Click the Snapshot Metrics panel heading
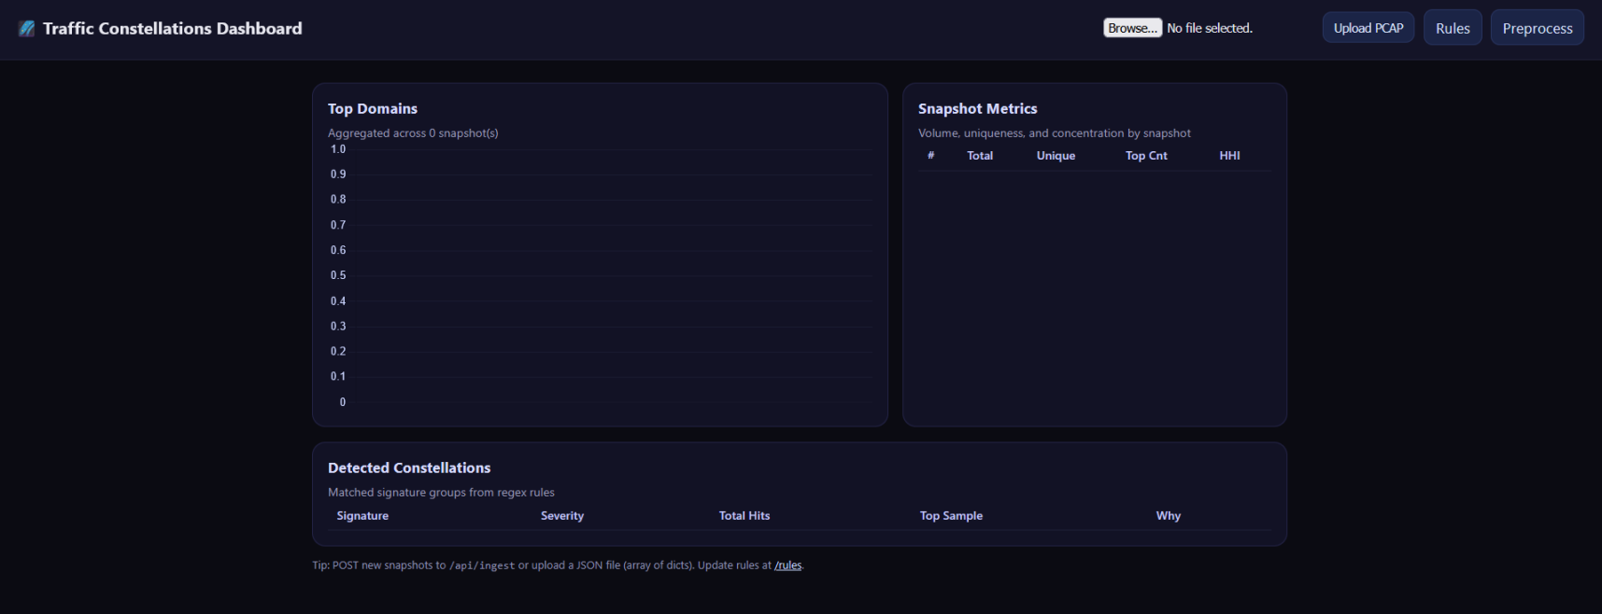 (x=977, y=109)
